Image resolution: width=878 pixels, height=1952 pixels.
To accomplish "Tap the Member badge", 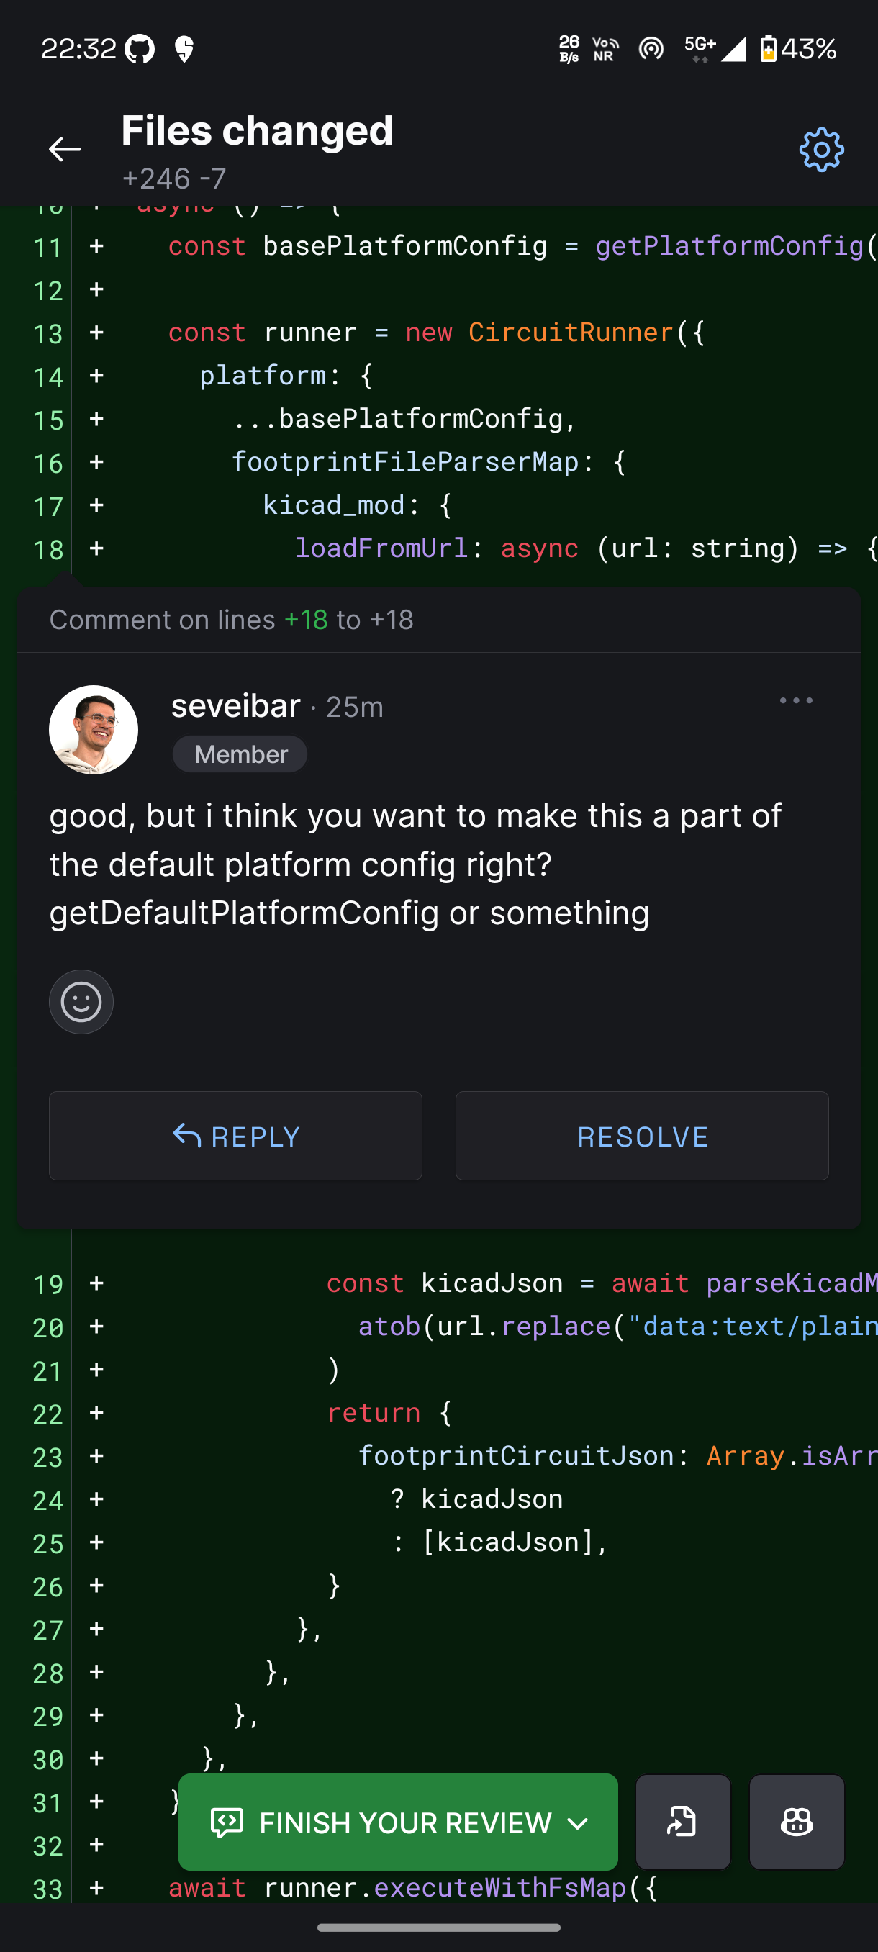I will coord(240,755).
